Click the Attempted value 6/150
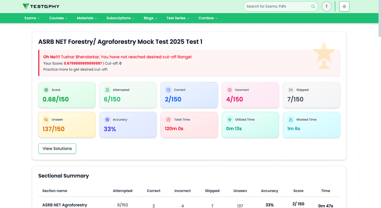This screenshot has width=381, height=208. click(x=112, y=99)
